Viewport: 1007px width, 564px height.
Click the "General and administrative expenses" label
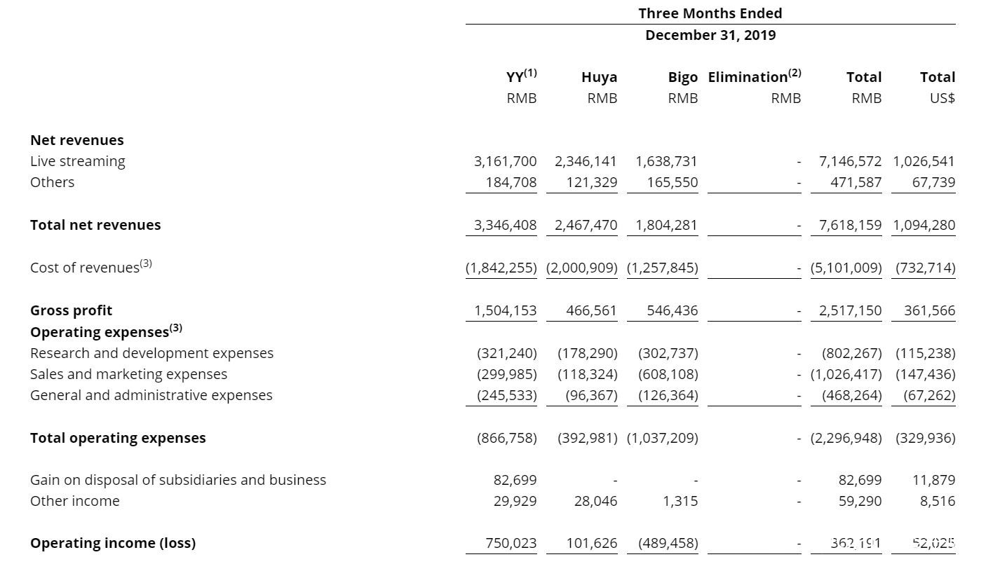tap(151, 395)
